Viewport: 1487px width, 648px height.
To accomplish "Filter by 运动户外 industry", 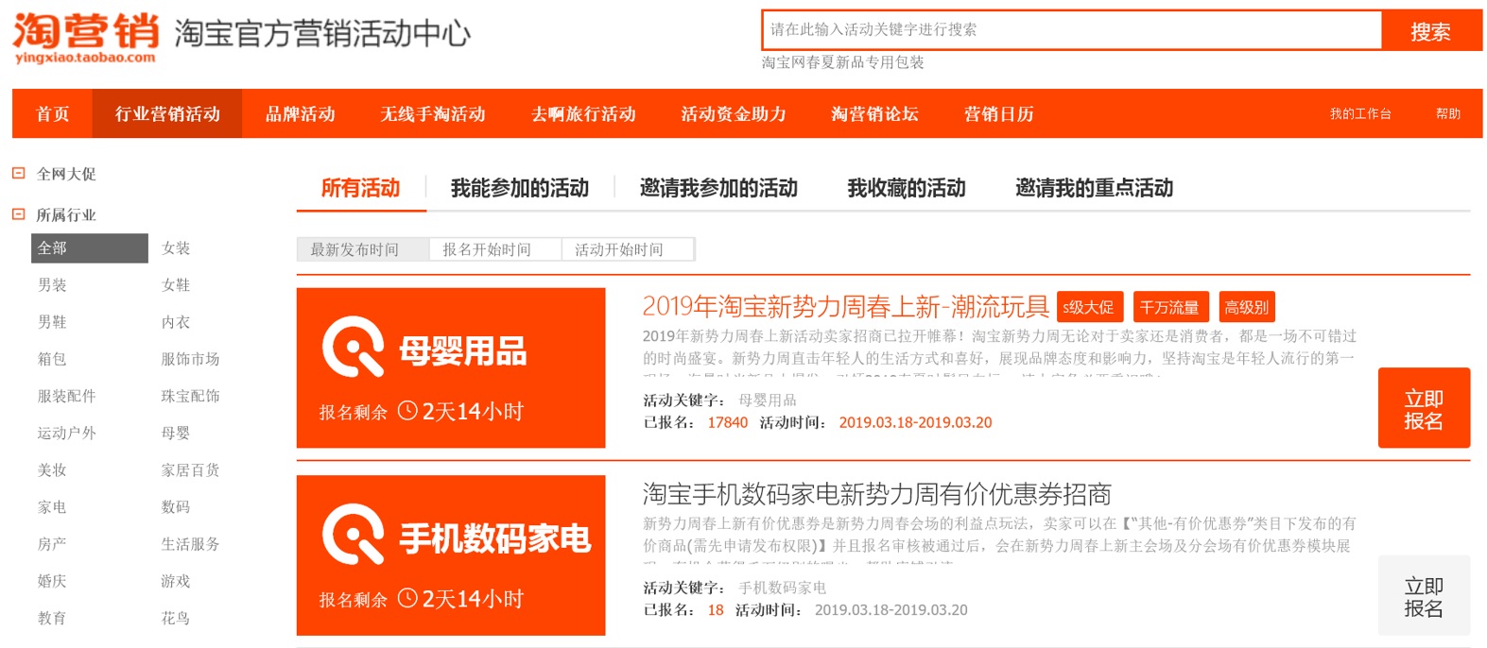I will [66, 433].
